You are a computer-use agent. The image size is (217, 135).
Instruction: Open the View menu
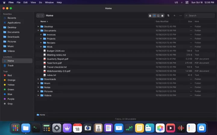pyautogui.click(x=33, y=2)
